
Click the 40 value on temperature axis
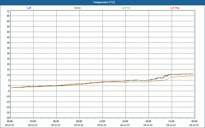(x=8, y=43)
